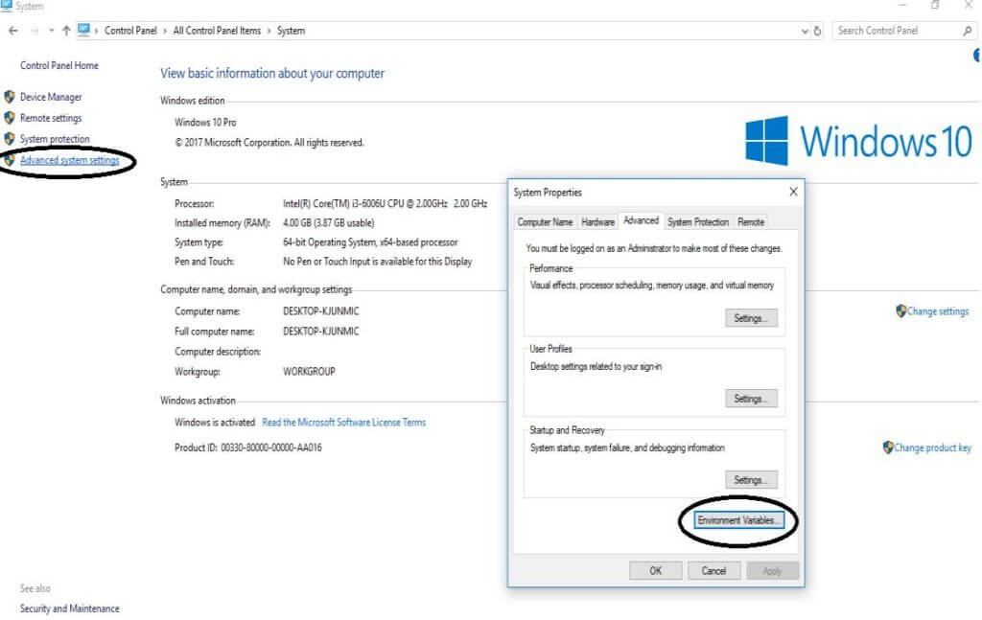
Task: Switch to the Remote tab
Action: coord(750,222)
